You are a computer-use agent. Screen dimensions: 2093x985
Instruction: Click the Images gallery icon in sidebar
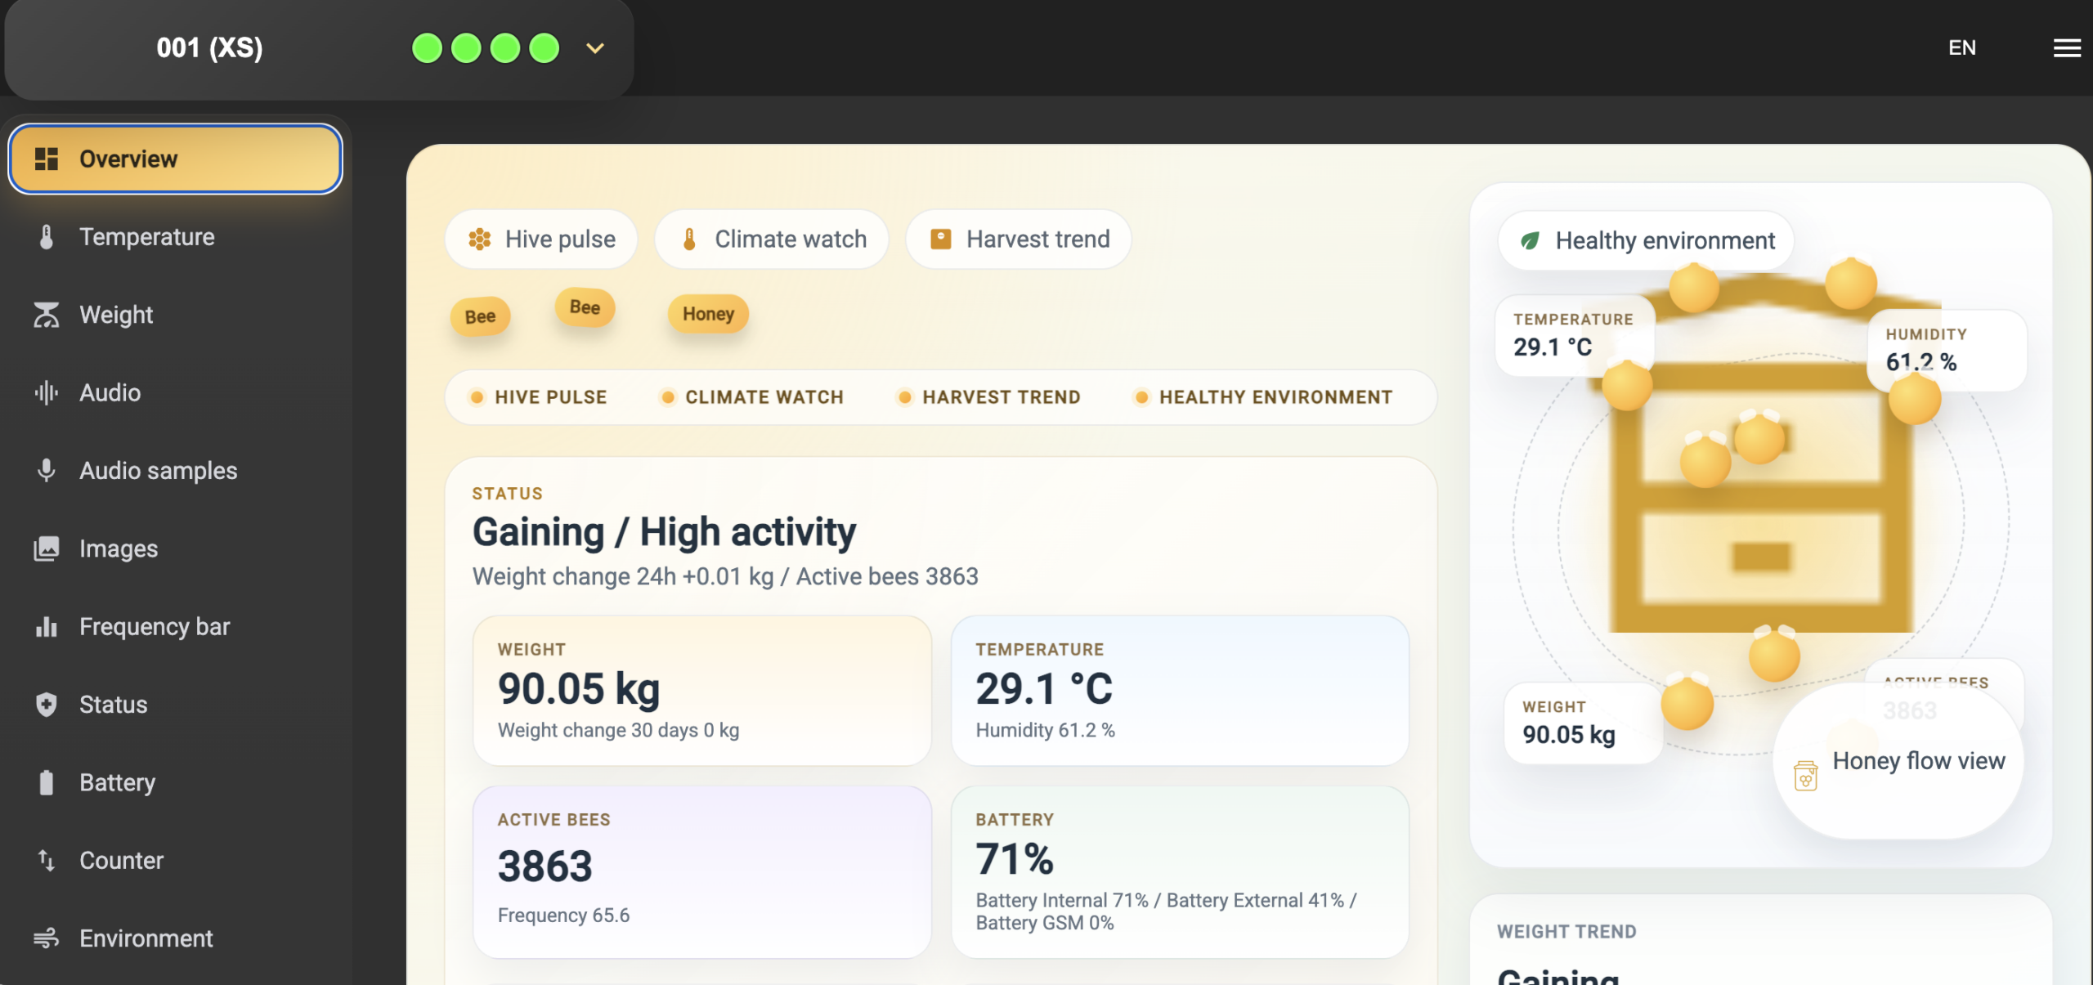click(47, 548)
